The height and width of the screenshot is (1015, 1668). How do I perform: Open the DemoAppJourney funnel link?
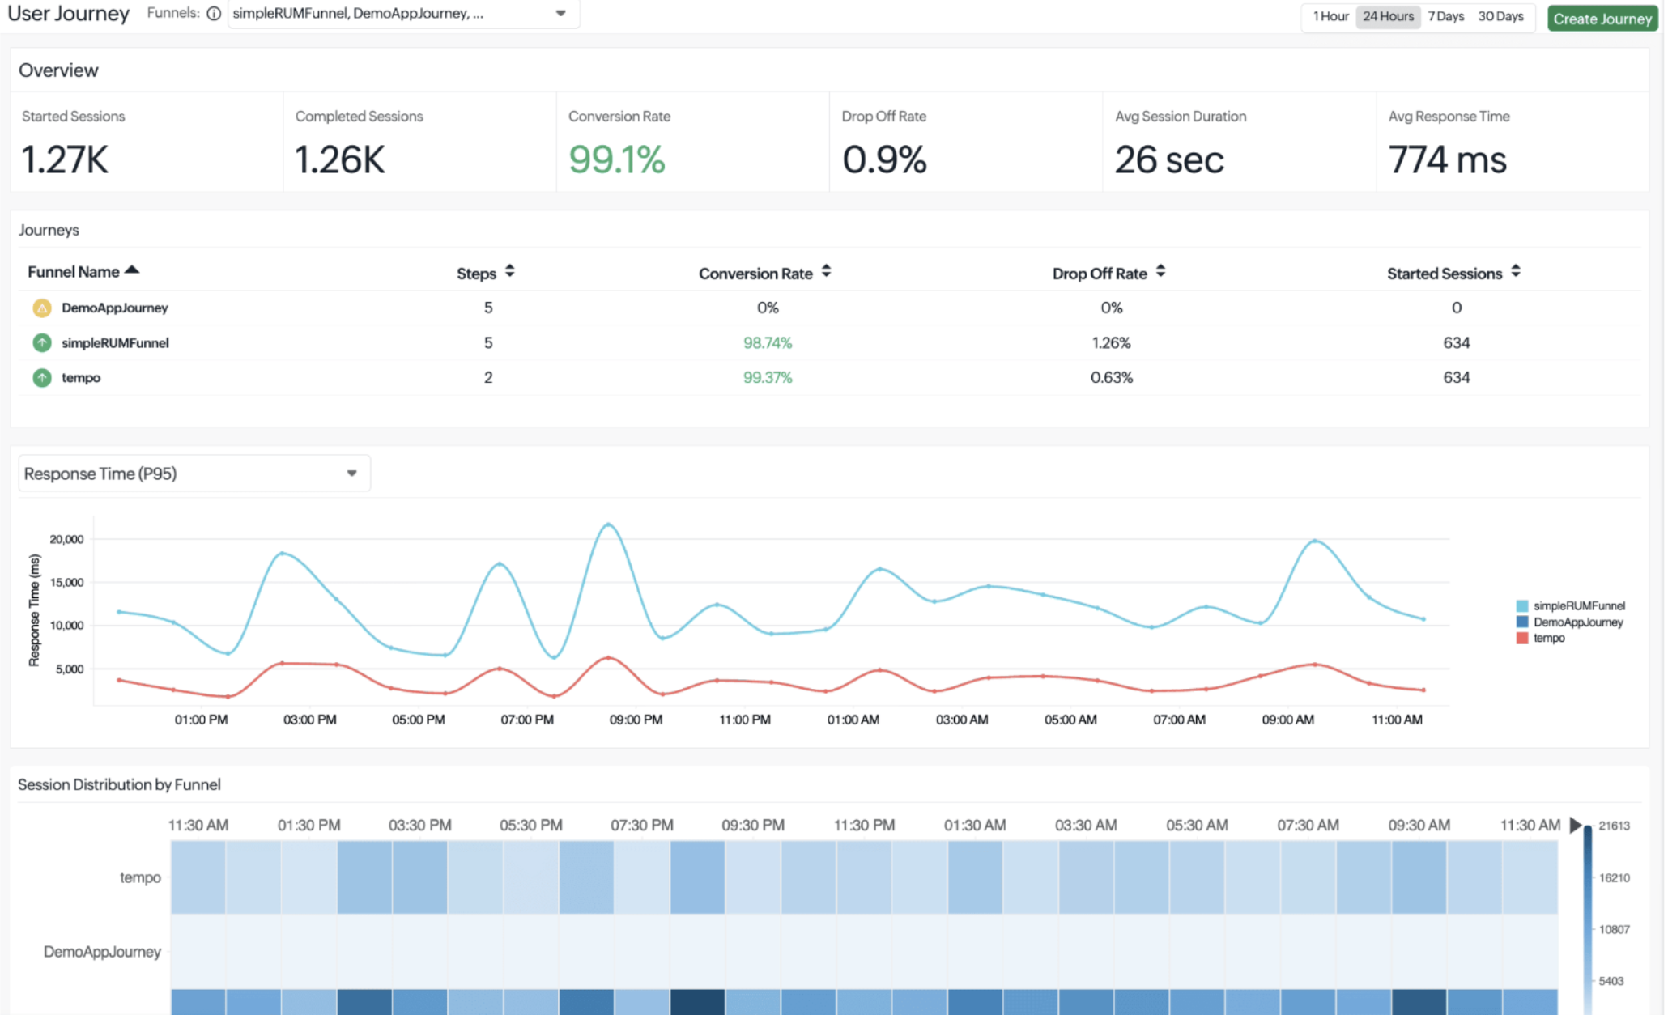point(115,308)
